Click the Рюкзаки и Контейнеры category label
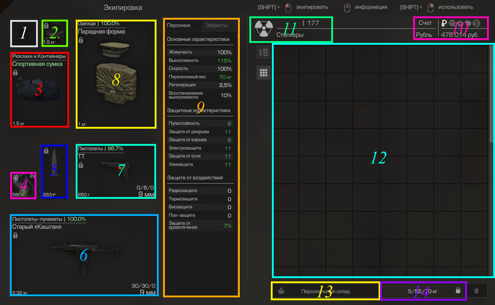 (x=39, y=56)
